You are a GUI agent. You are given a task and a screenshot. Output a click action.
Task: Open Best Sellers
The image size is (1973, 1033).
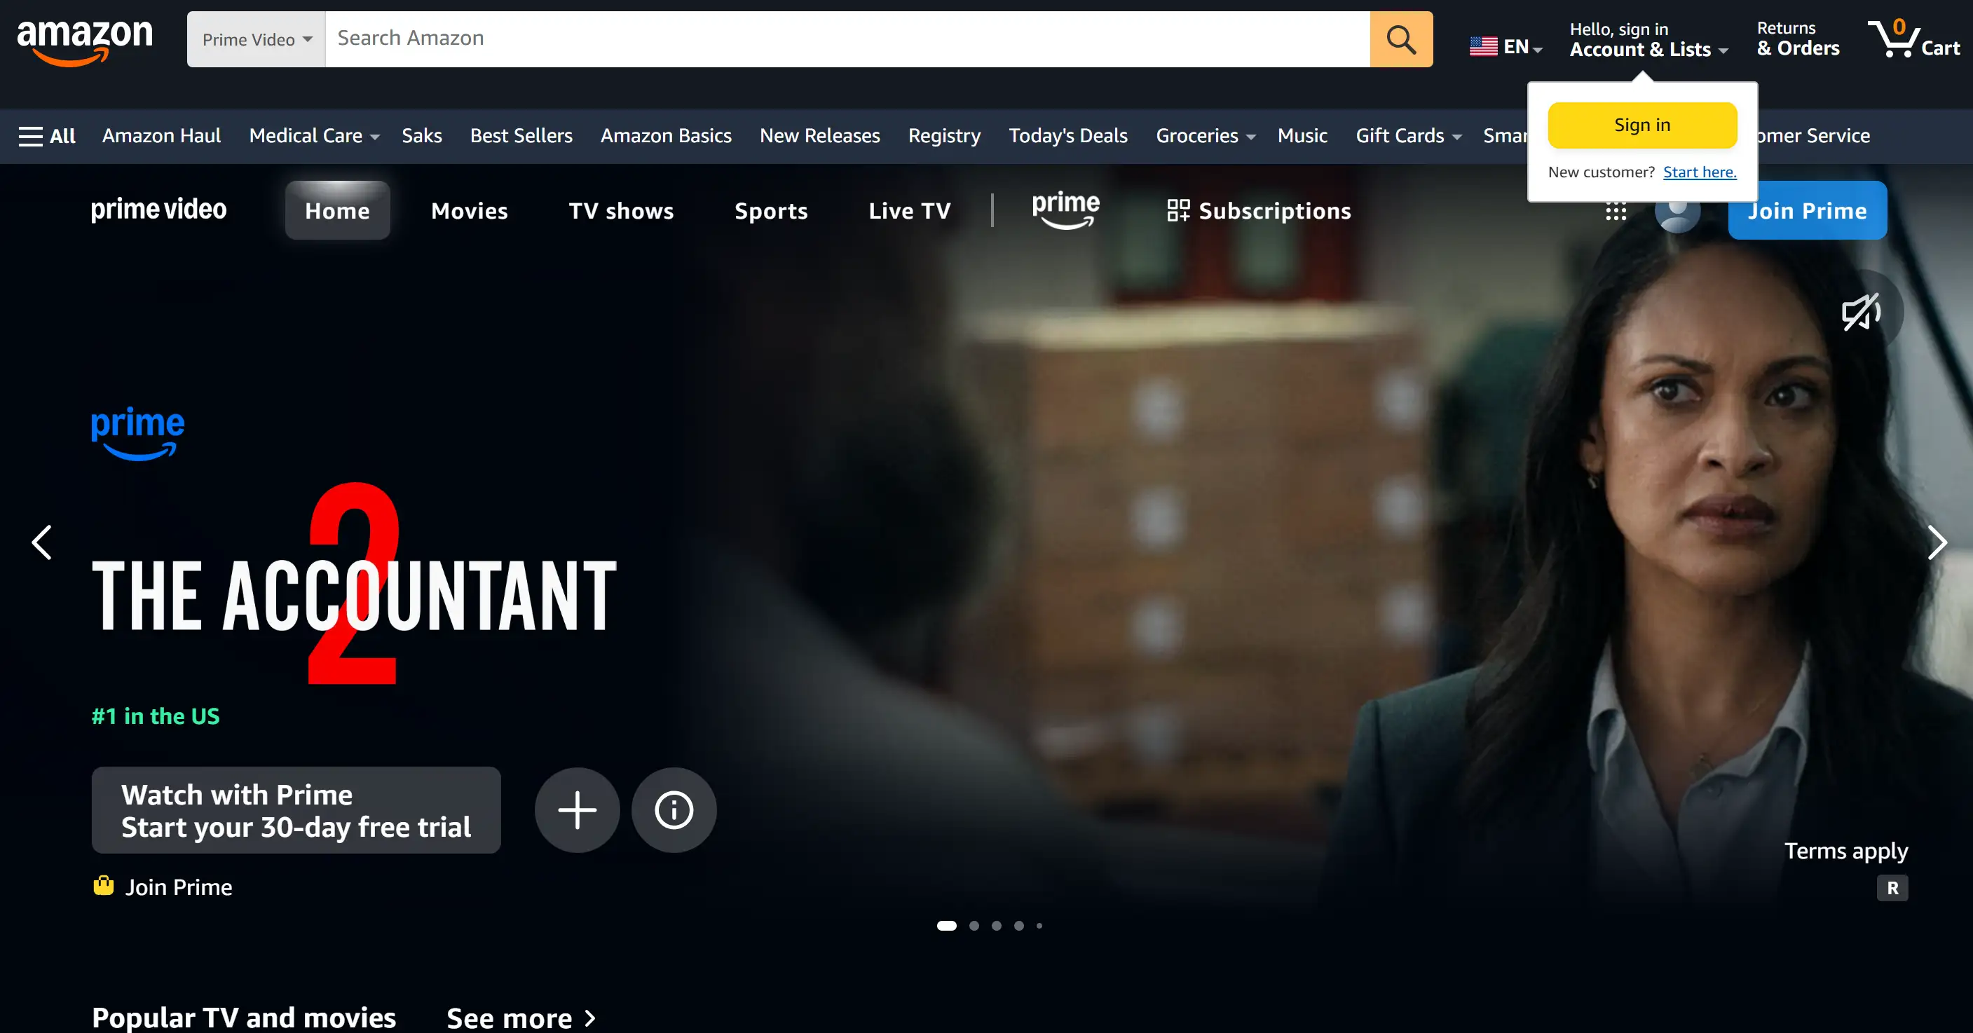click(521, 136)
